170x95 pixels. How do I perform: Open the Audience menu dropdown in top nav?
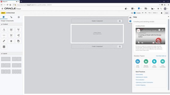click(146, 9)
